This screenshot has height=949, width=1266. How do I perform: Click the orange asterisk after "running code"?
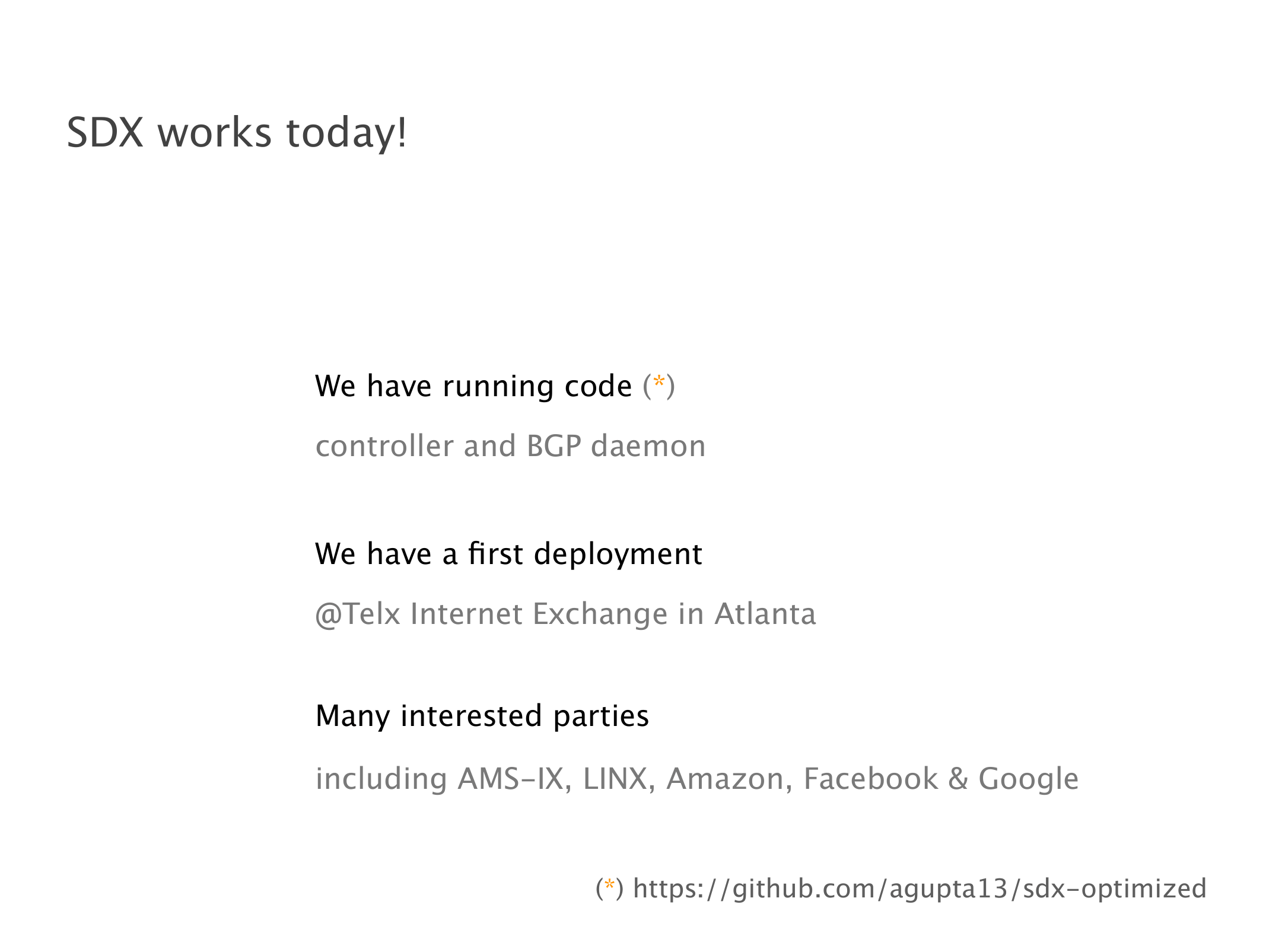point(659,383)
